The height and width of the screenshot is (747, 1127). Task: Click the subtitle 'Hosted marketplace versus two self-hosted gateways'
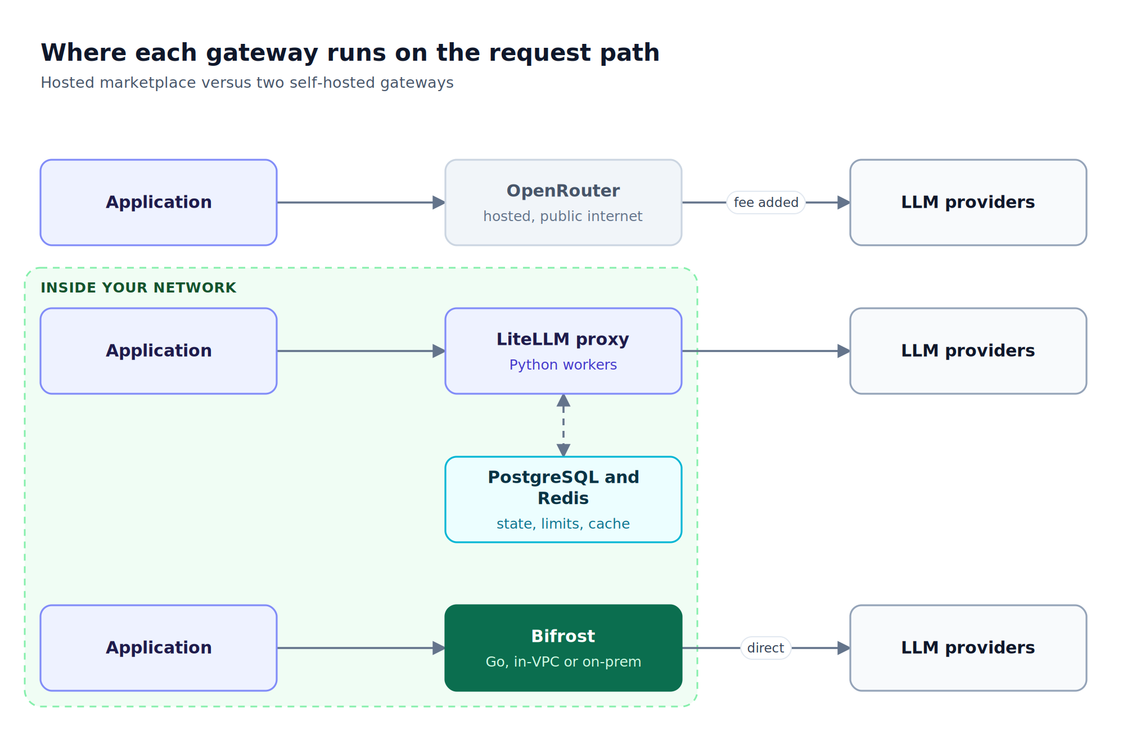247,83
